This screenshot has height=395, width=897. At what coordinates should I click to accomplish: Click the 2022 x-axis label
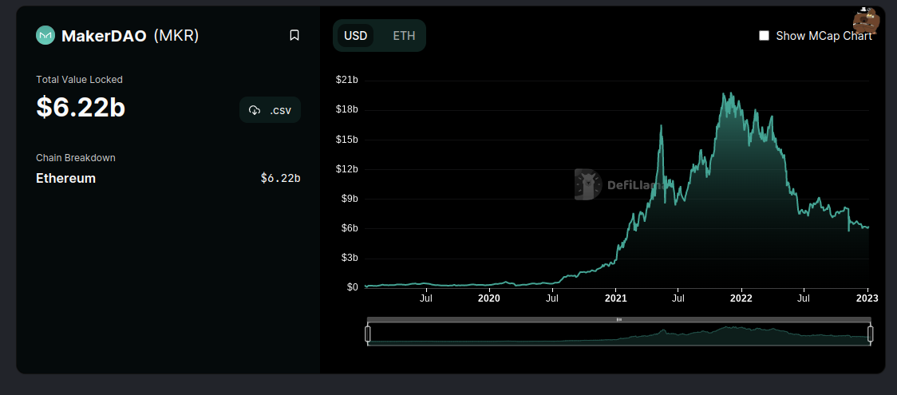coord(741,298)
